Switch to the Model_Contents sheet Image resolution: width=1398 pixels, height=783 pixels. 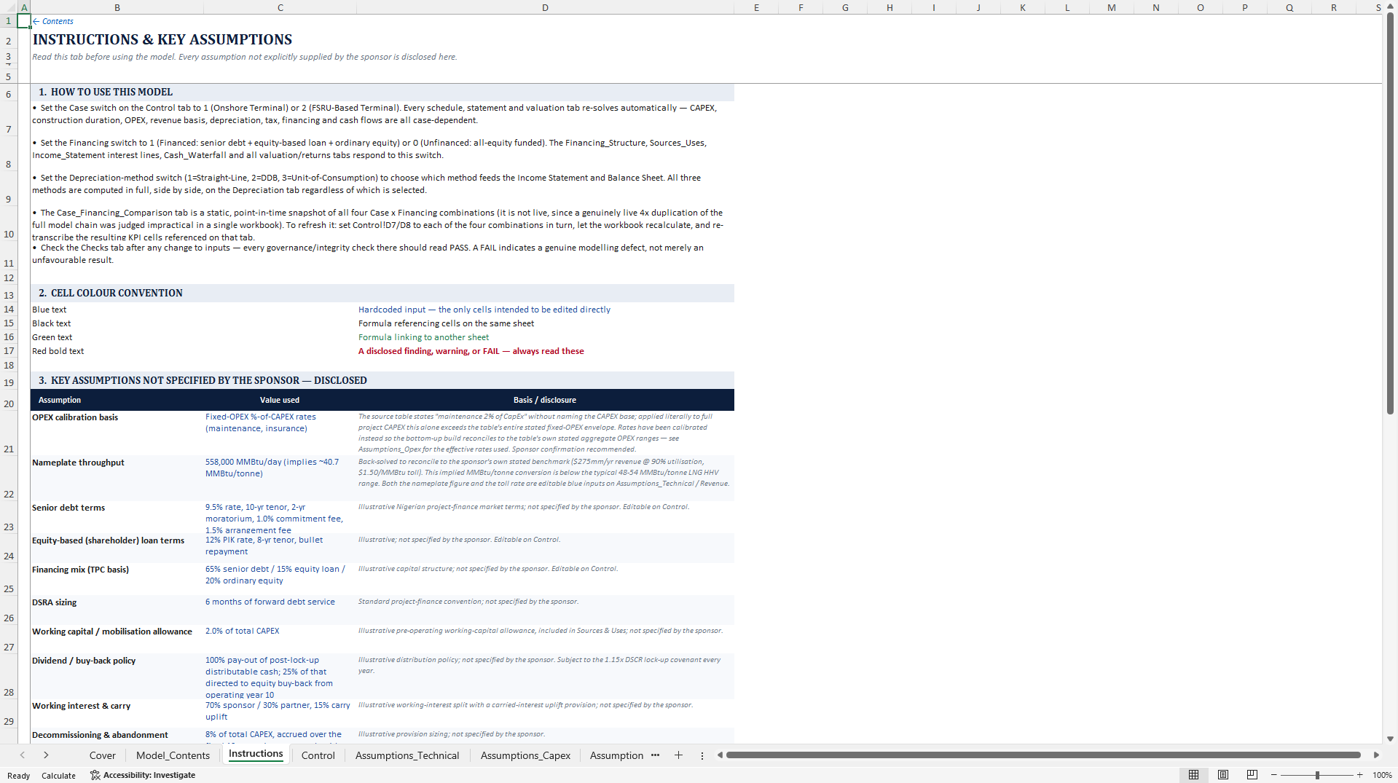coord(173,755)
